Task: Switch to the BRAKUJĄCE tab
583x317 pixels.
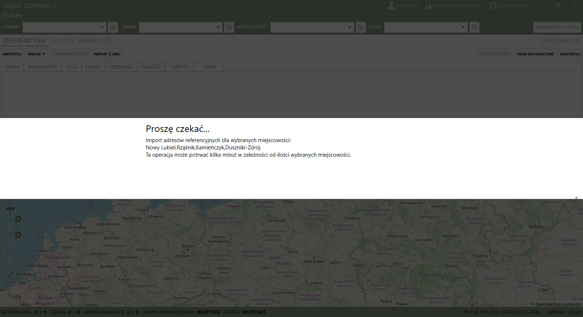Action: [x=95, y=41]
